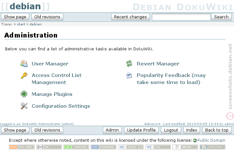Click the W3C XHTML 1.0 badge
The height and width of the screenshot is (160, 234).
pos(131,147)
